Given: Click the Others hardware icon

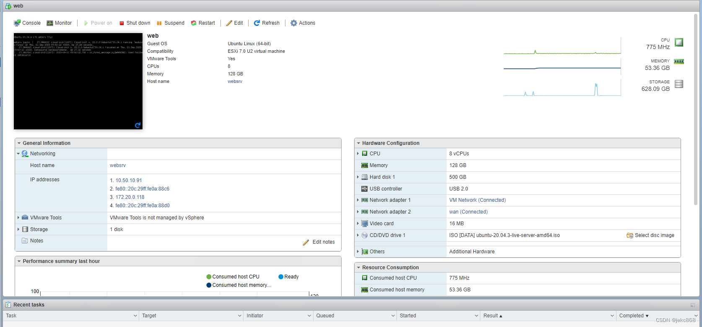Looking at the screenshot, I should [365, 252].
